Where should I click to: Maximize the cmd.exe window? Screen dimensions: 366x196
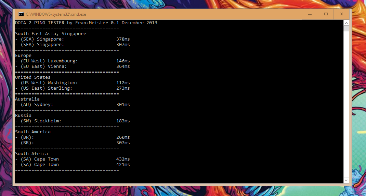326,14
